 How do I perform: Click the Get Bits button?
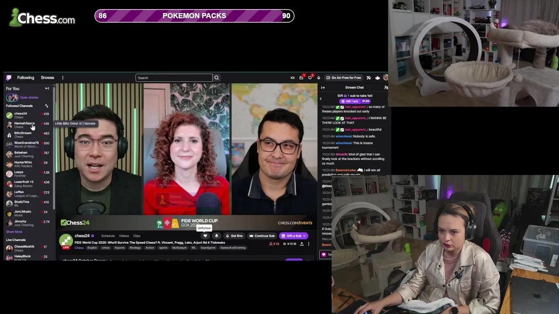coord(234,236)
